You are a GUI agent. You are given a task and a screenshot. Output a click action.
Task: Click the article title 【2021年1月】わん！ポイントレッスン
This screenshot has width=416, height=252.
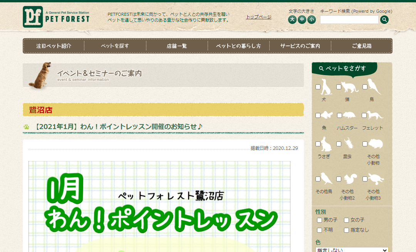[118, 126]
